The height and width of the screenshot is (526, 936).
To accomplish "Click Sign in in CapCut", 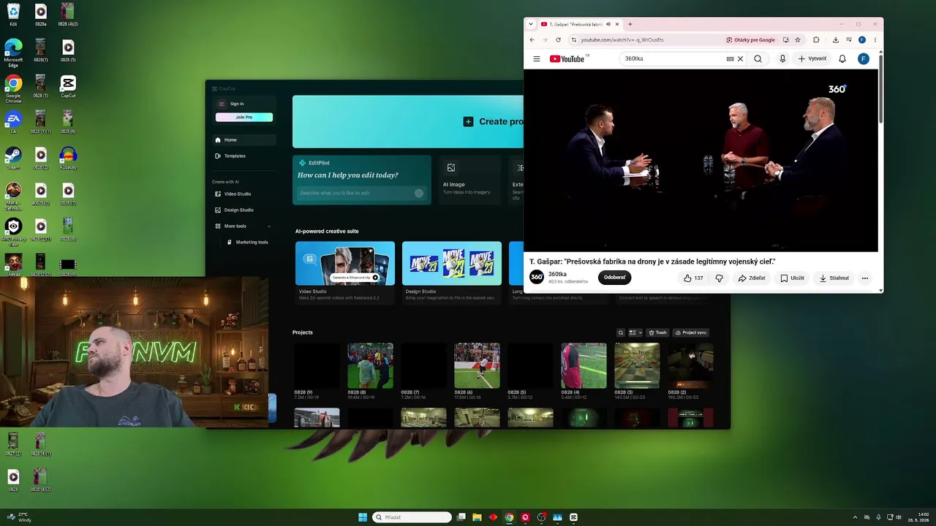I will [x=237, y=104].
